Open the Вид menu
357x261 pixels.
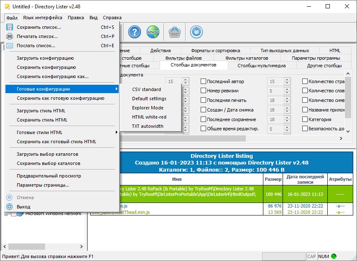tap(93, 18)
